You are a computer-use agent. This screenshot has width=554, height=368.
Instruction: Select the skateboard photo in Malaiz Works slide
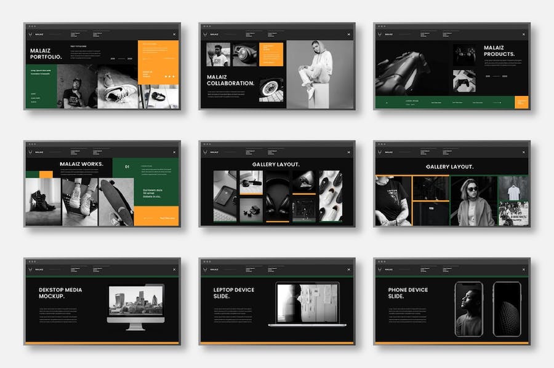[x=116, y=202]
